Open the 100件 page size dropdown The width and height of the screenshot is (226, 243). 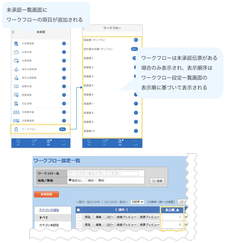[x=137, y=202]
